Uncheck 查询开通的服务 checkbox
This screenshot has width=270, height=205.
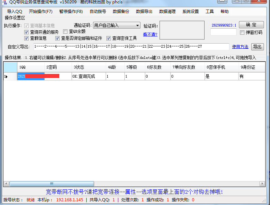tap(26, 32)
